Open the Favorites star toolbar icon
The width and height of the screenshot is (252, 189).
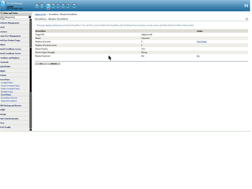(x=63, y=5)
